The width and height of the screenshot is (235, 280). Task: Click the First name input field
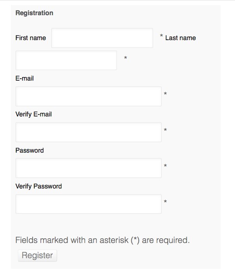(102, 38)
